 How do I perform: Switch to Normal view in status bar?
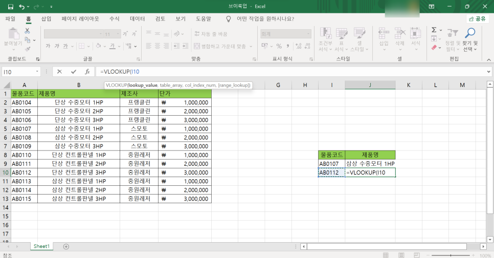[386, 255]
